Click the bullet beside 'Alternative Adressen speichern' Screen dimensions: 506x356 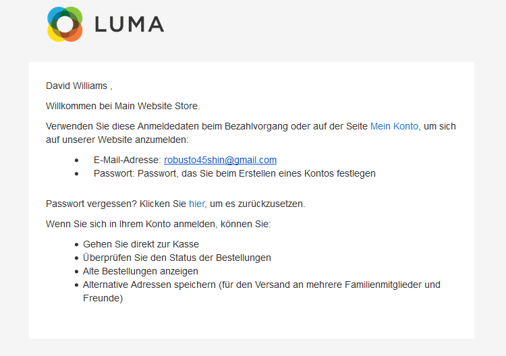click(x=76, y=285)
